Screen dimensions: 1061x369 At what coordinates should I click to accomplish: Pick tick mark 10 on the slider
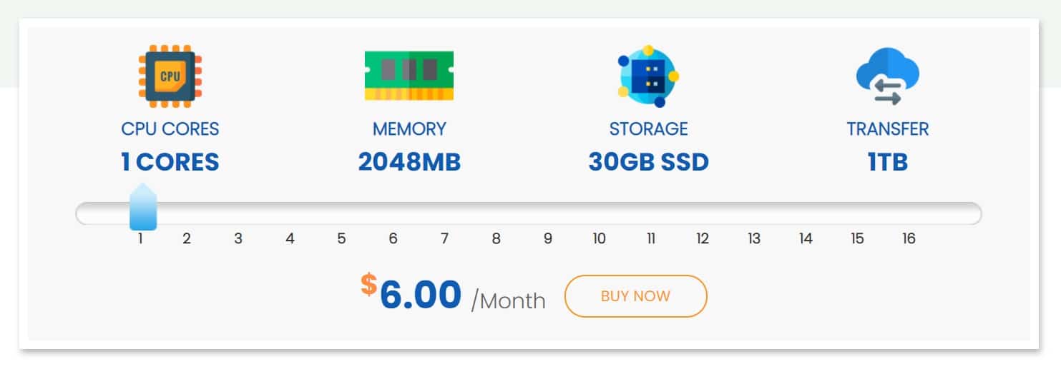599,239
